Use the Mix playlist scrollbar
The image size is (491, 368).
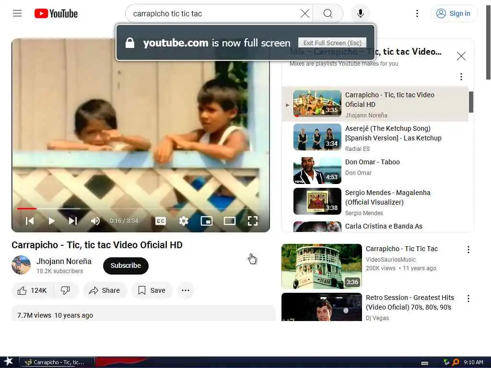click(x=471, y=102)
